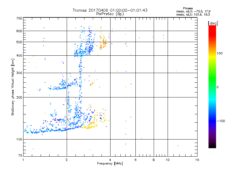This screenshot has height=174, width=232.
Task: Click the '4' x-axis tick label
Action: (110, 160)
